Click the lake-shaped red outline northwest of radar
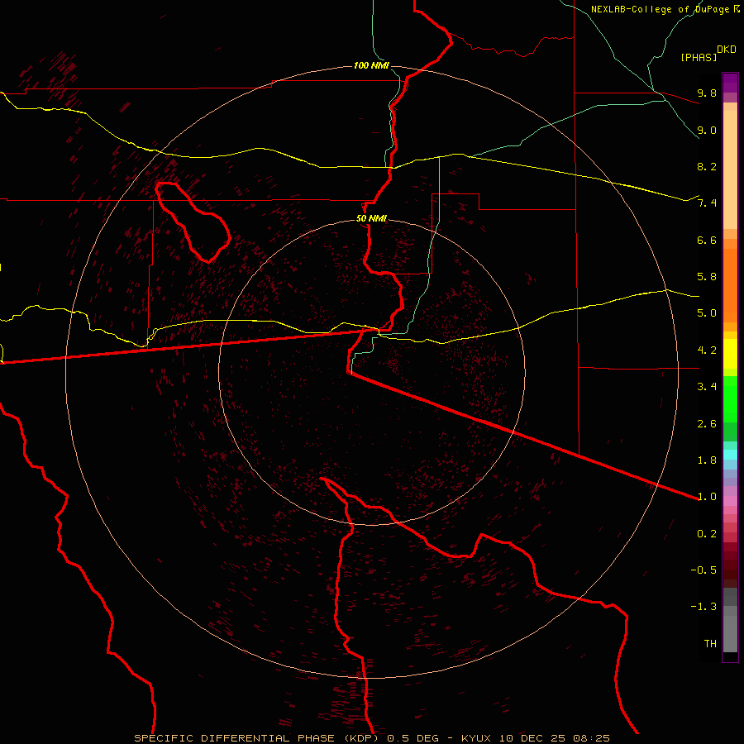744x744 pixels. coord(193,221)
